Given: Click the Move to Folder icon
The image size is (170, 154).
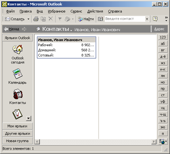Looking at the screenshot, I should (x=43, y=19).
